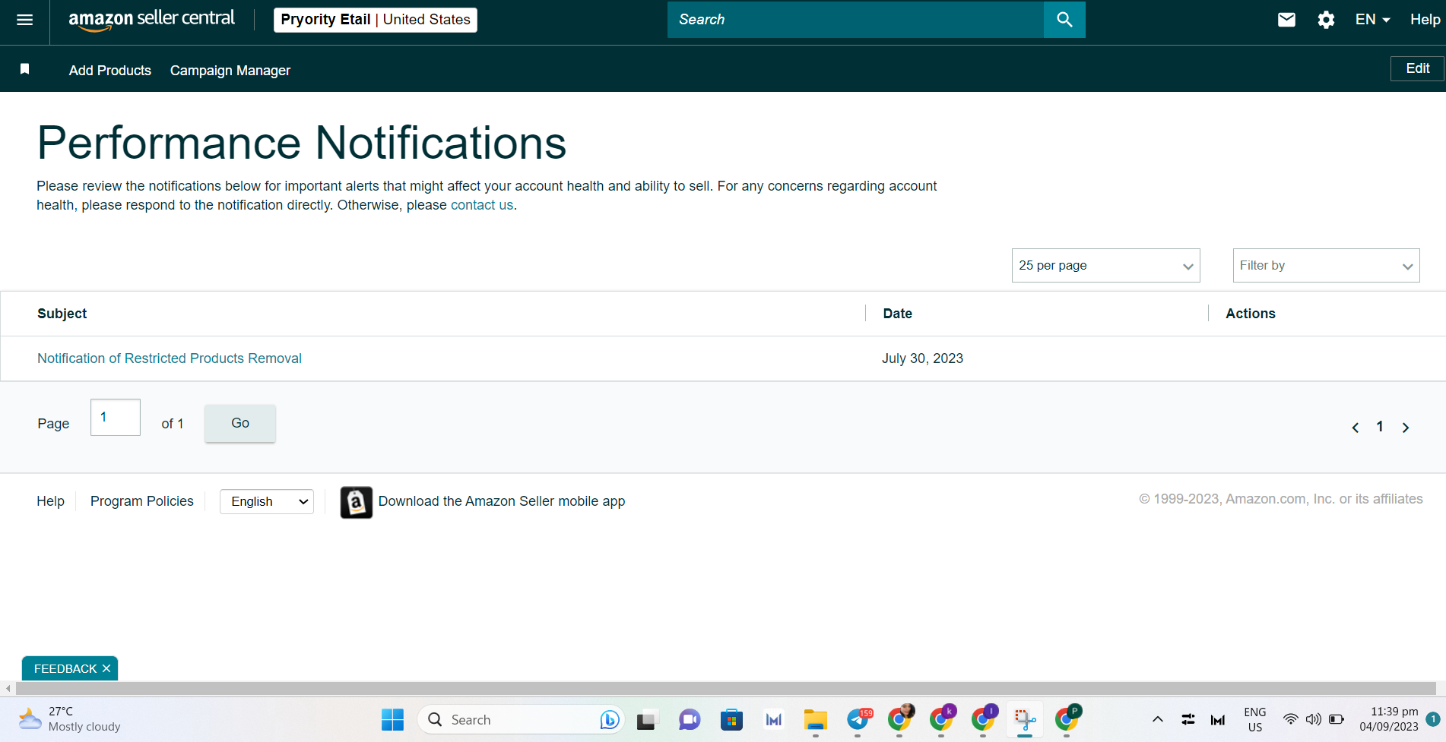Click the Subject column header
Viewport: 1446px width, 742px height.
coord(62,314)
